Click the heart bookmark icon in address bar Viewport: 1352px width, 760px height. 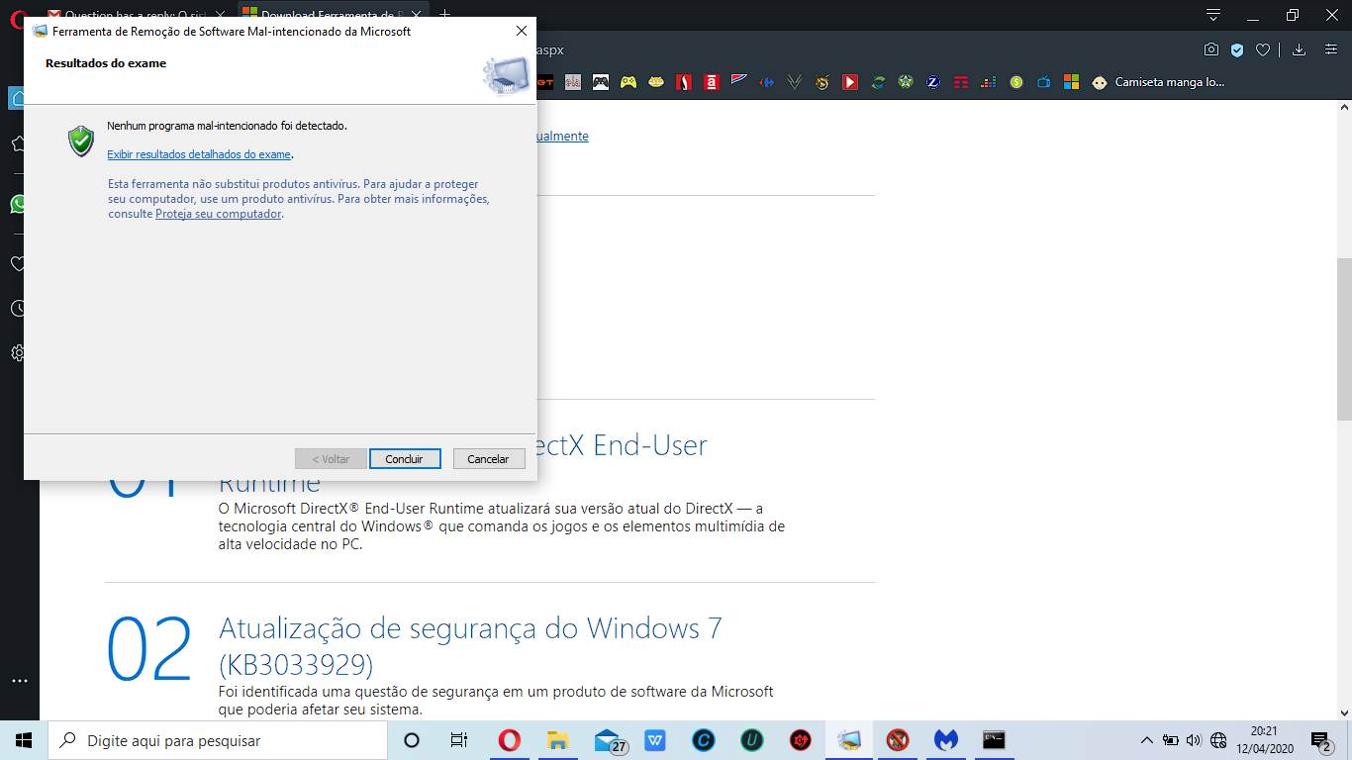point(1263,50)
